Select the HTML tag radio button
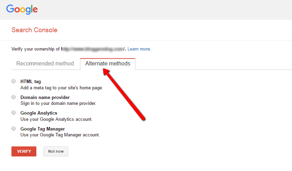 pyautogui.click(x=14, y=81)
